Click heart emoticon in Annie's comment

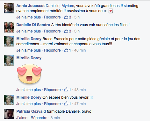click(111, 11)
